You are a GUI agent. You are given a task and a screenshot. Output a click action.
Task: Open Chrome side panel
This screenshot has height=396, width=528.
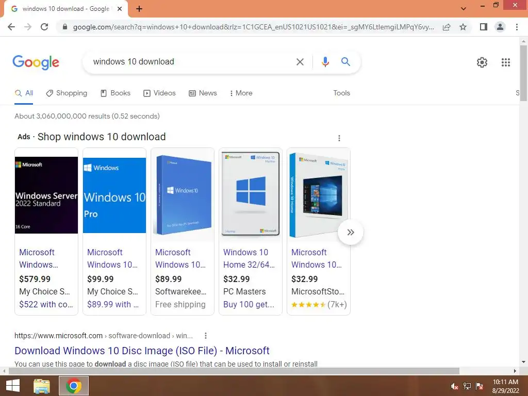[484, 27]
